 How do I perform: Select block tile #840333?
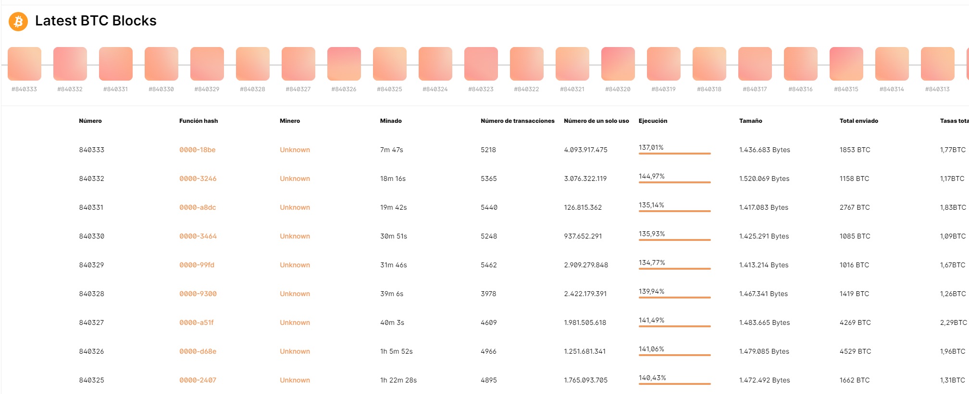pyautogui.click(x=25, y=64)
